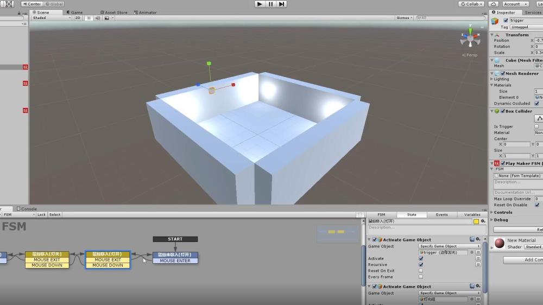Image resolution: width=543 pixels, height=305 pixels.
Task: Click the state Description field
Action: tap(427, 230)
